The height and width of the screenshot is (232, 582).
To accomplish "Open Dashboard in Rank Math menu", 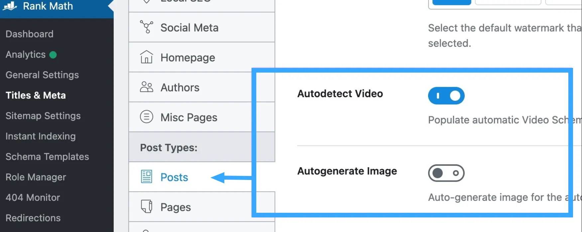I will (30, 34).
